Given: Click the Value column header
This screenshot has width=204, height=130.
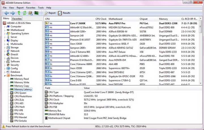Looking at the screenshot, I should [120, 88].
